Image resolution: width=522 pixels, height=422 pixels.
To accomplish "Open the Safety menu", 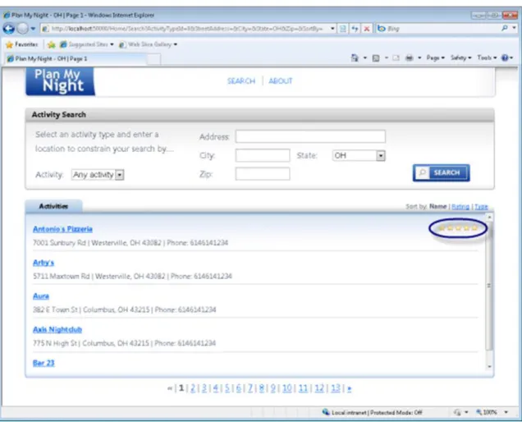I will point(460,58).
